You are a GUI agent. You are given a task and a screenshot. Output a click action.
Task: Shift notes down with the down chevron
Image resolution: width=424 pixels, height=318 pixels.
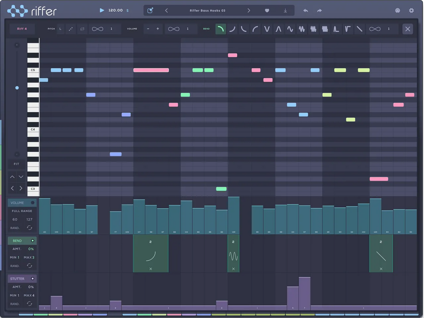coord(21,177)
